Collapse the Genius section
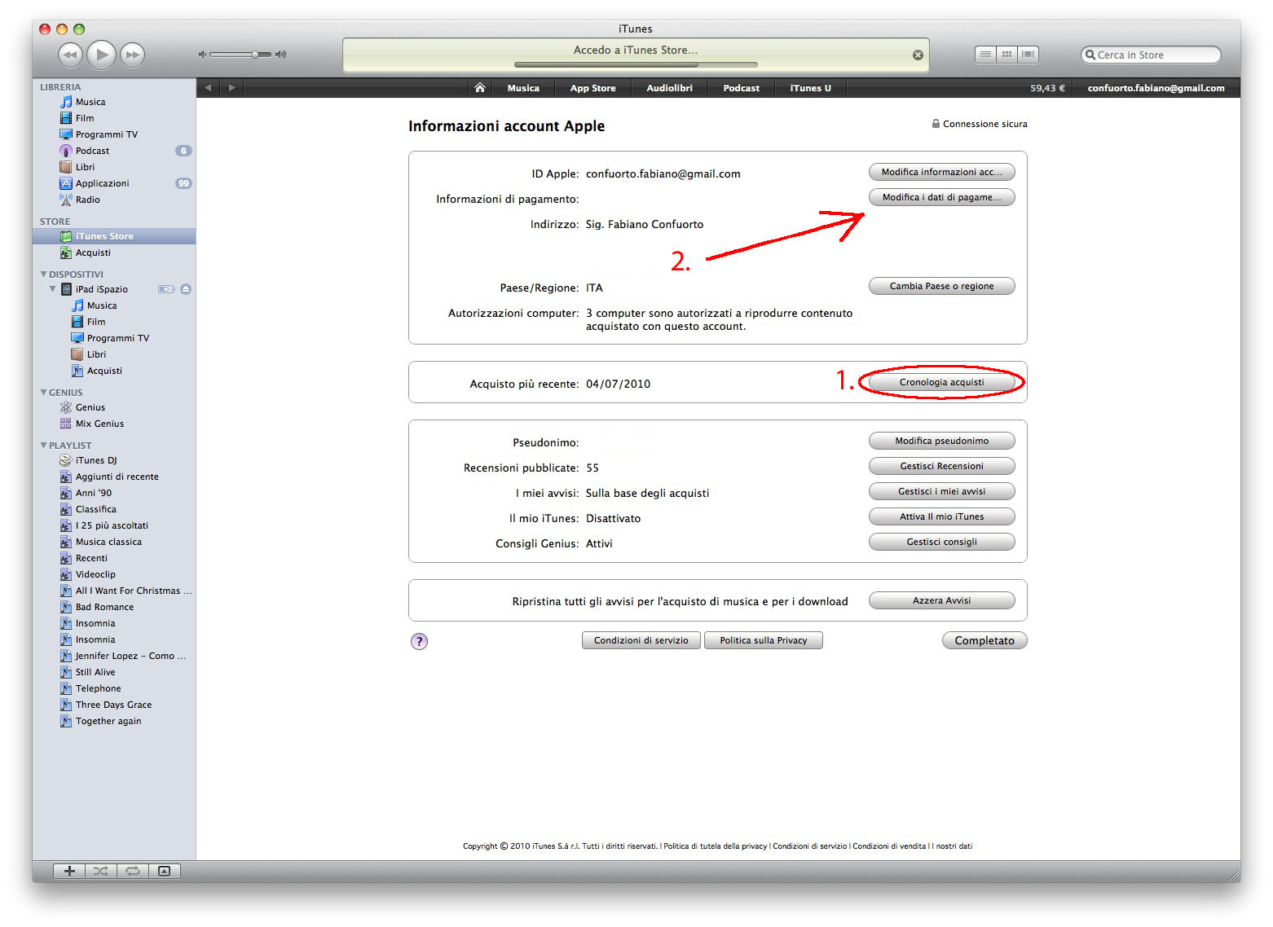This screenshot has width=1273, height=927. (x=43, y=393)
